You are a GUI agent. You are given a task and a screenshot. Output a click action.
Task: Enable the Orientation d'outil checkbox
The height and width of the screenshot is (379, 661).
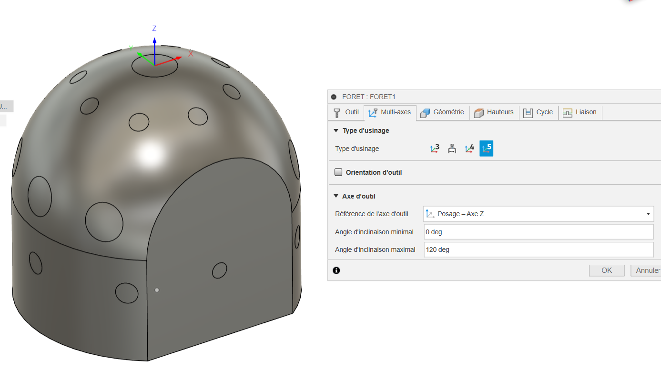[x=338, y=172]
